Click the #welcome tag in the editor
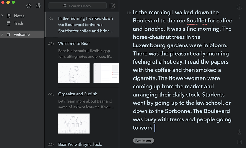246x148 pixels. coord(143,141)
